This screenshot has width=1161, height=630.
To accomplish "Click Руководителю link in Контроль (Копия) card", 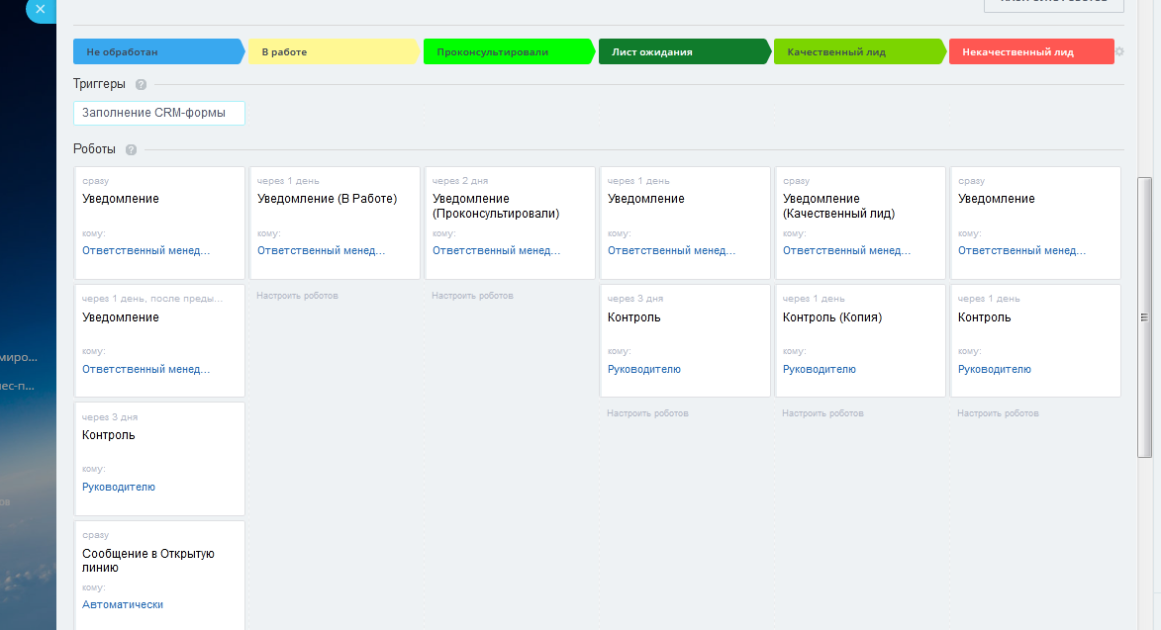I will click(x=819, y=370).
